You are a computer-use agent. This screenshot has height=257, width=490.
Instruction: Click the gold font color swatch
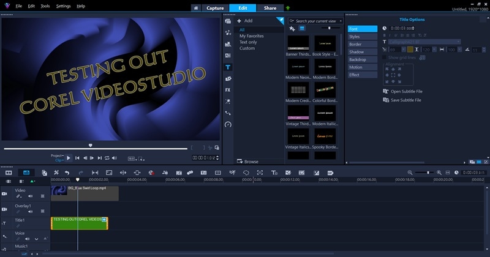pyautogui.click(x=410, y=50)
